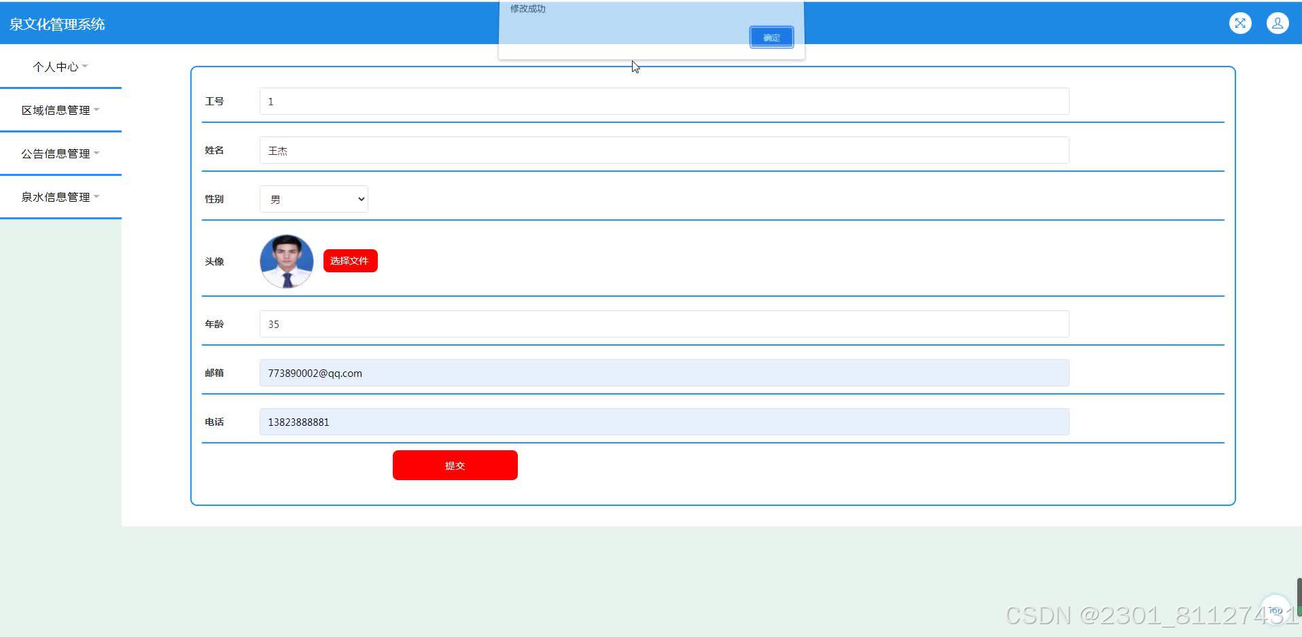Expand the 区域信息管理 sidebar menu
Viewport: 1302px width, 637px height.
tap(60, 110)
